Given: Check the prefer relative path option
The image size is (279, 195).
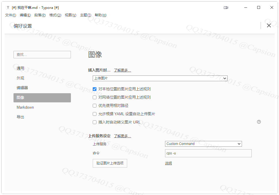Looking at the screenshot, I should 95,106.
